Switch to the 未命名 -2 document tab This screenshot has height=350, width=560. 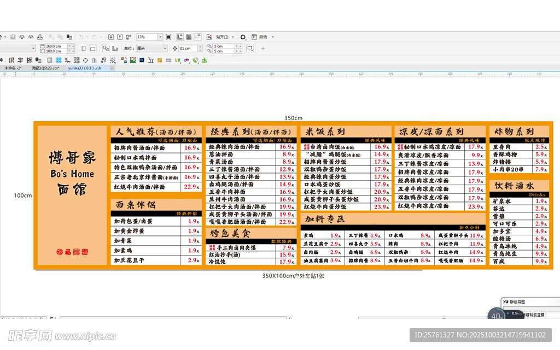pos(13,68)
